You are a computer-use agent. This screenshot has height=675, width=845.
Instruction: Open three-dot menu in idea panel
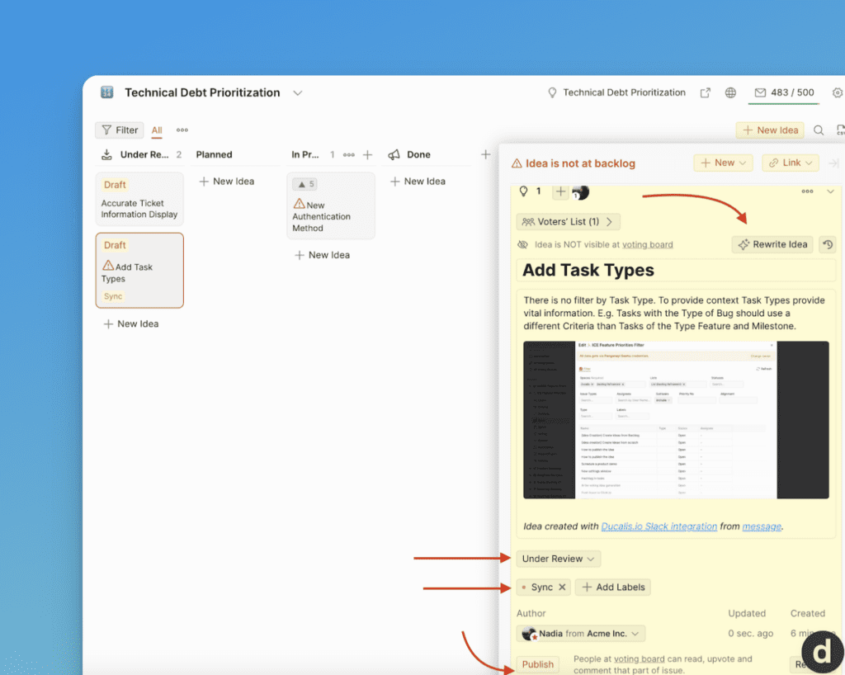pos(807,191)
